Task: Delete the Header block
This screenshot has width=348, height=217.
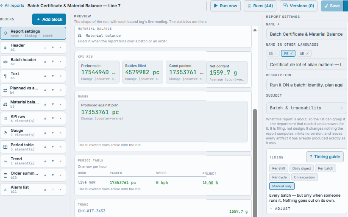Action: point(60,47)
